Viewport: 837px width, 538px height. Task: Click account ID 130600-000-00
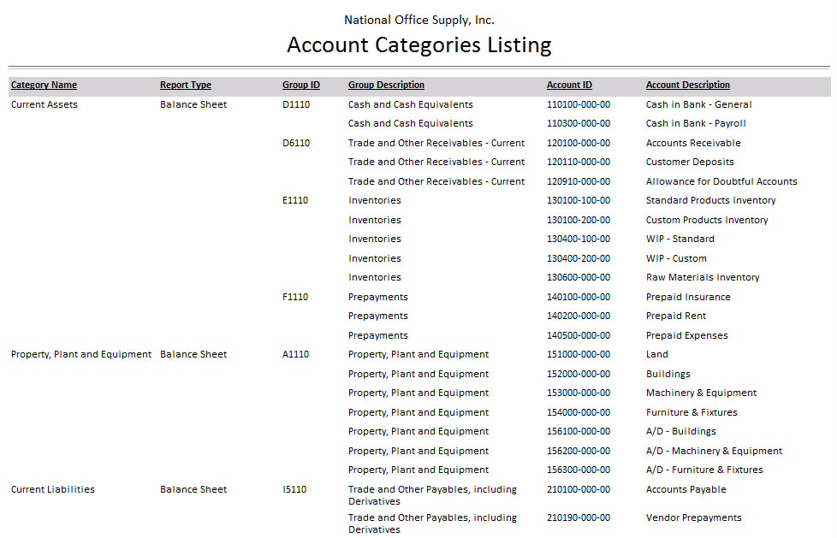pos(579,277)
